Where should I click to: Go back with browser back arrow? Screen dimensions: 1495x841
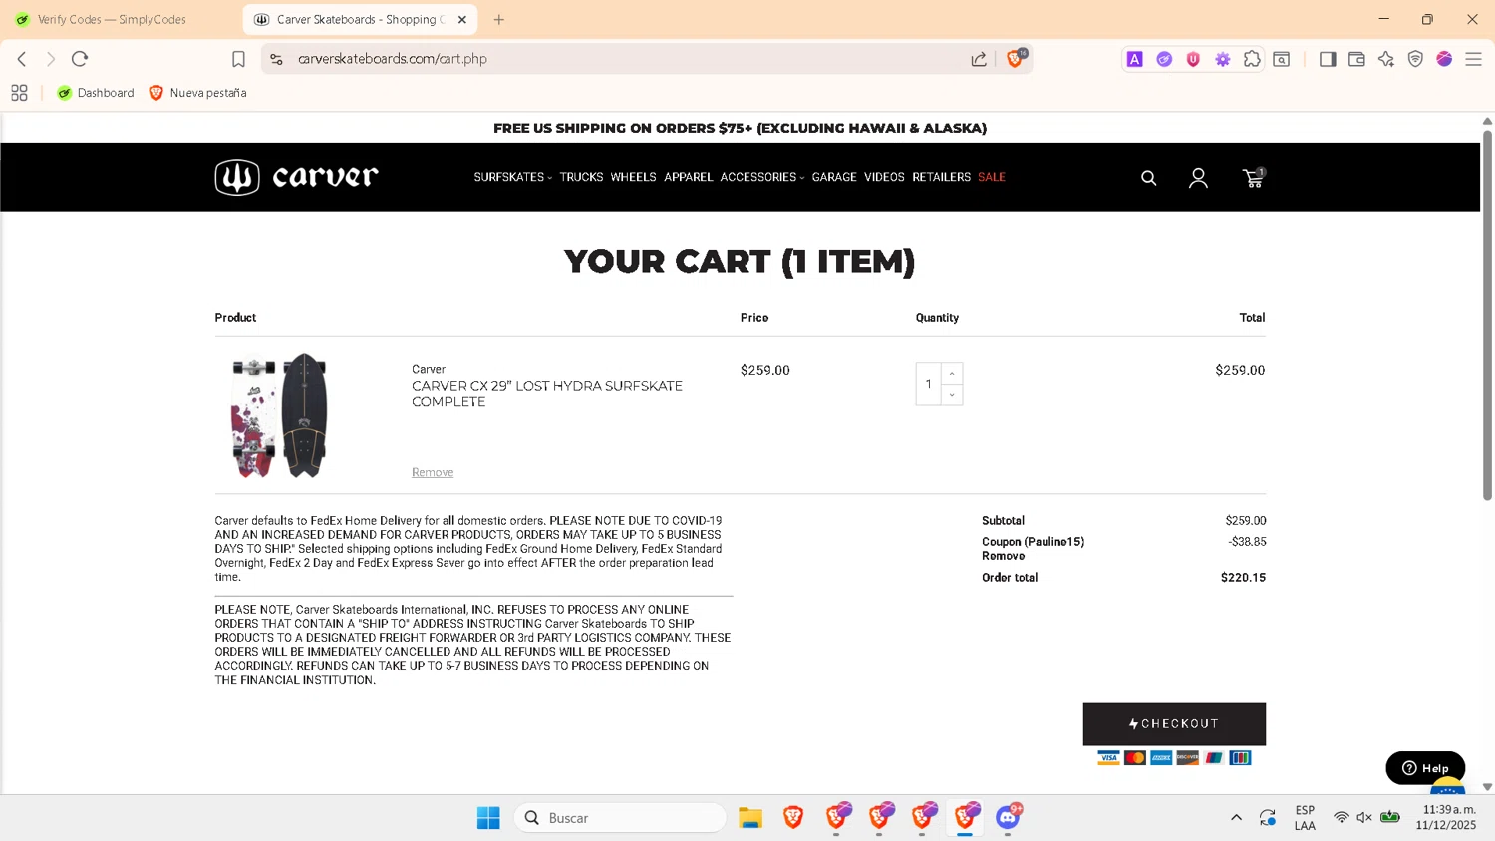(x=22, y=59)
